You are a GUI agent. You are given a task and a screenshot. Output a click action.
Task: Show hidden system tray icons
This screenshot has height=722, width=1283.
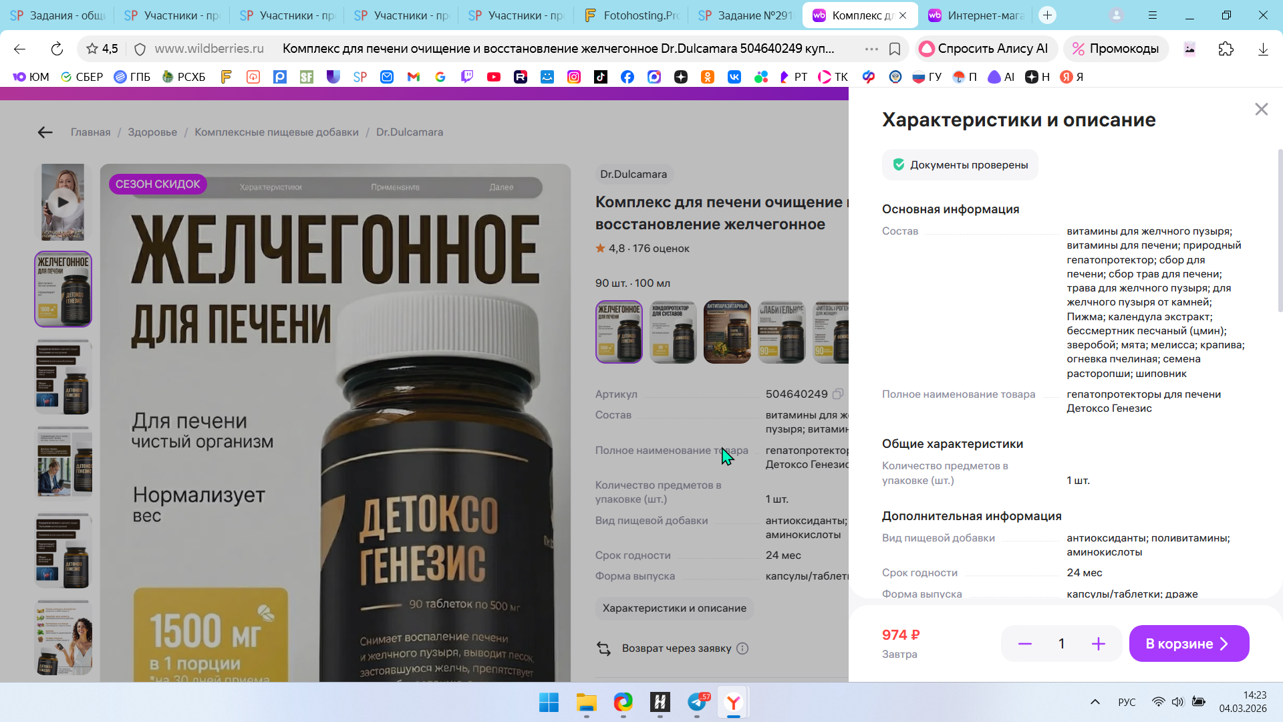(x=1095, y=702)
